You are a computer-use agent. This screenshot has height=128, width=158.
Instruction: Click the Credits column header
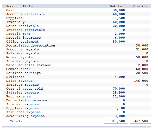(140, 6)
